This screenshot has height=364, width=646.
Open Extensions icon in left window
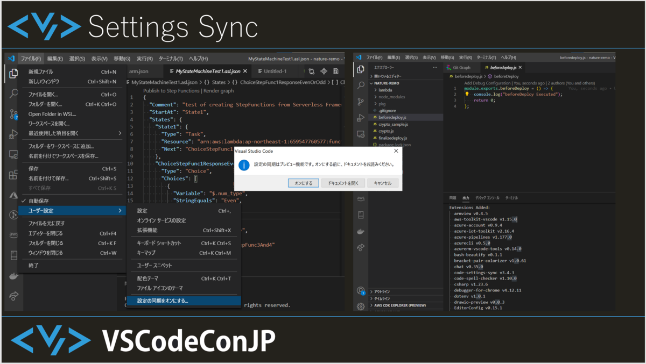pos(14,175)
